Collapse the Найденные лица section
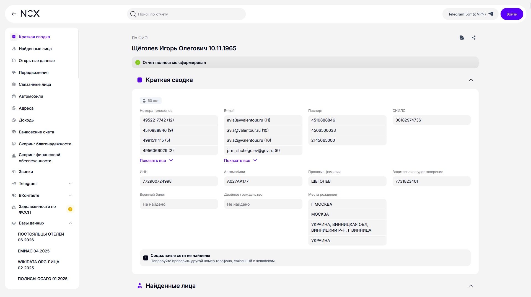 [471, 286]
